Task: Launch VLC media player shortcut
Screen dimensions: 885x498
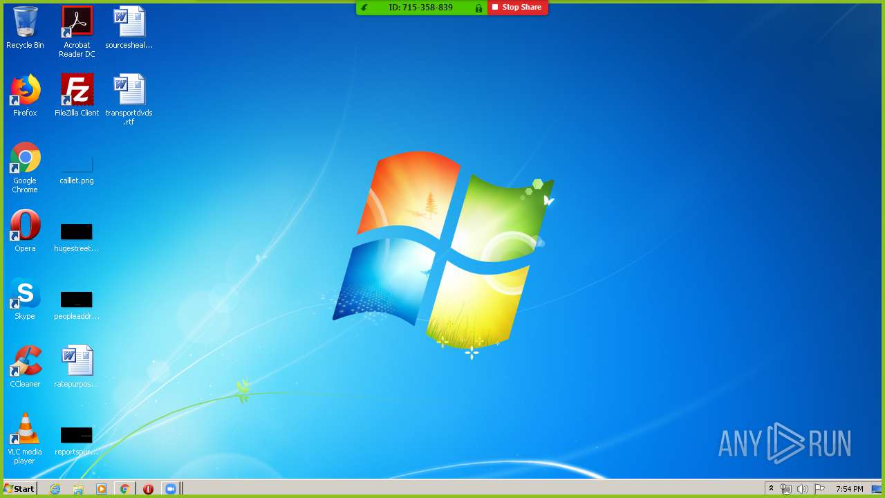Action: coord(25,439)
